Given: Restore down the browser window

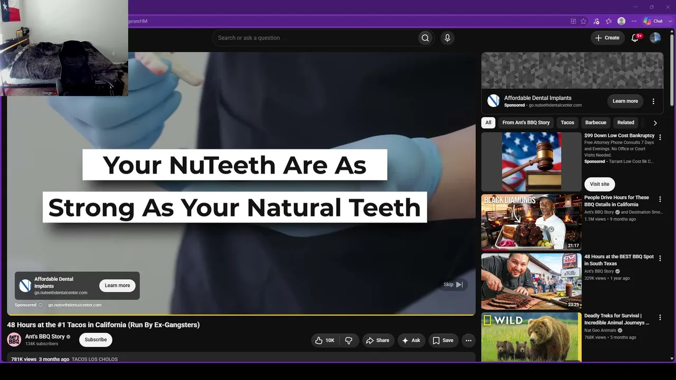Looking at the screenshot, I should [652, 7].
